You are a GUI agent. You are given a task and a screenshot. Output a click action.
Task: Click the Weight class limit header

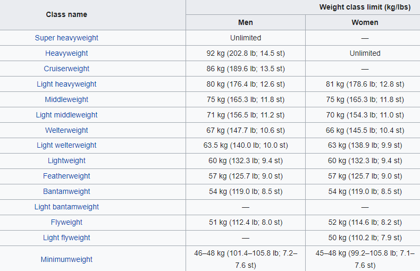(x=364, y=7)
